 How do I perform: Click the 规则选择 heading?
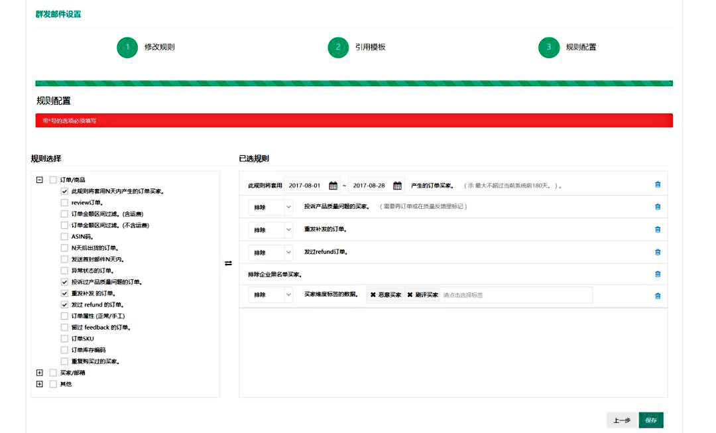coord(46,158)
